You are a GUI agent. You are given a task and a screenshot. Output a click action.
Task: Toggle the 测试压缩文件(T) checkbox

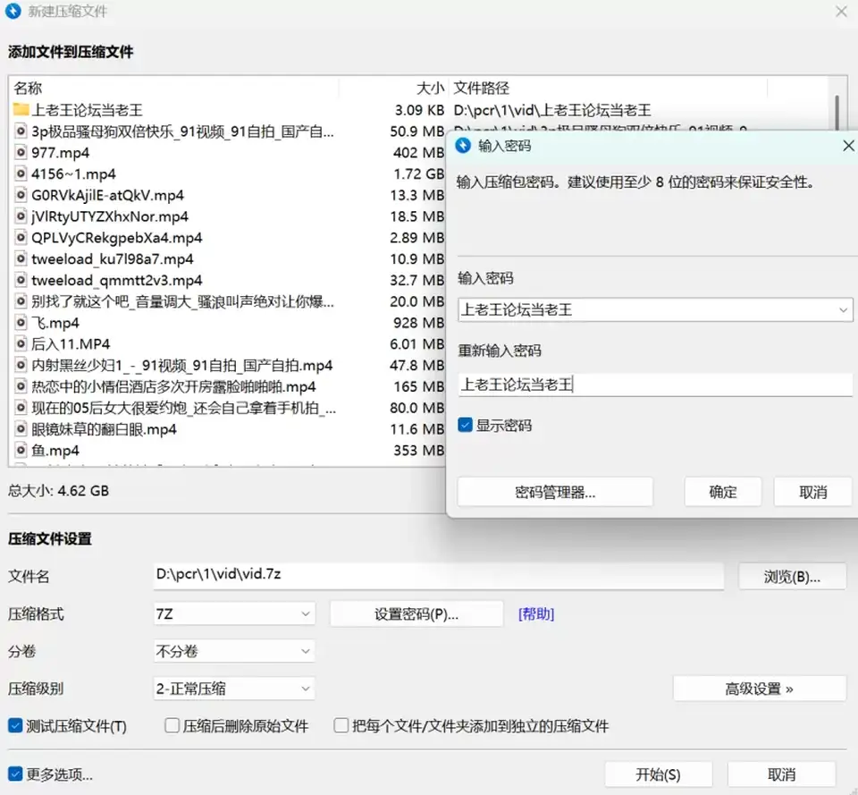[x=15, y=726]
